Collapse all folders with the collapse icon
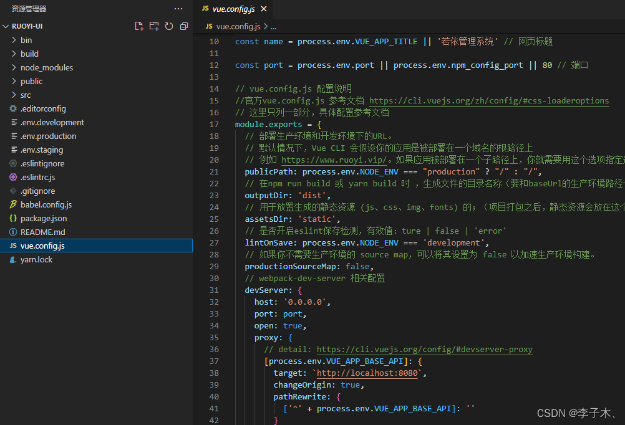The image size is (625, 425). (x=184, y=26)
